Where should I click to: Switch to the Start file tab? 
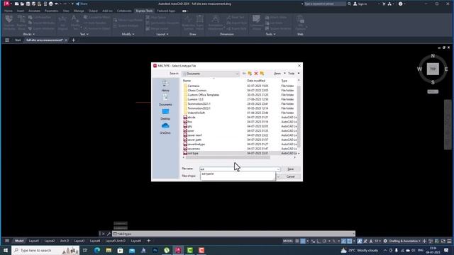(x=18, y=40)
